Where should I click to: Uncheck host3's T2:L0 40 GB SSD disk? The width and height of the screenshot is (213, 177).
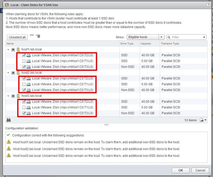[24, 102]
